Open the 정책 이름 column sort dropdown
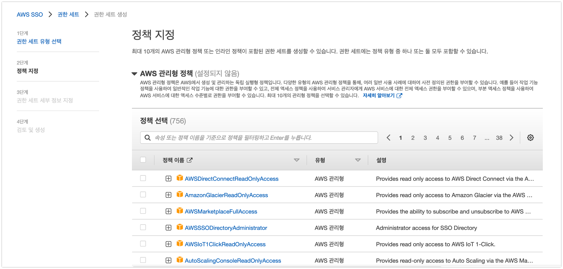Viewport: 563px width, 269px height. [x=296, y=160]
